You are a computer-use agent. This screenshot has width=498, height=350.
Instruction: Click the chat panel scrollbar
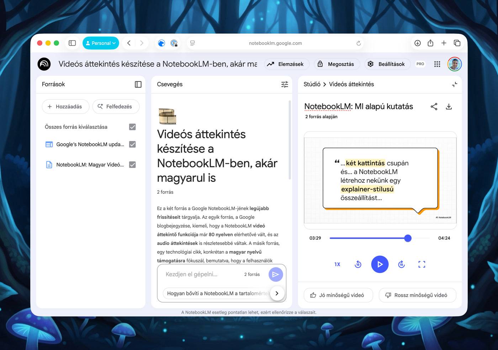click(x=290, y=140)
